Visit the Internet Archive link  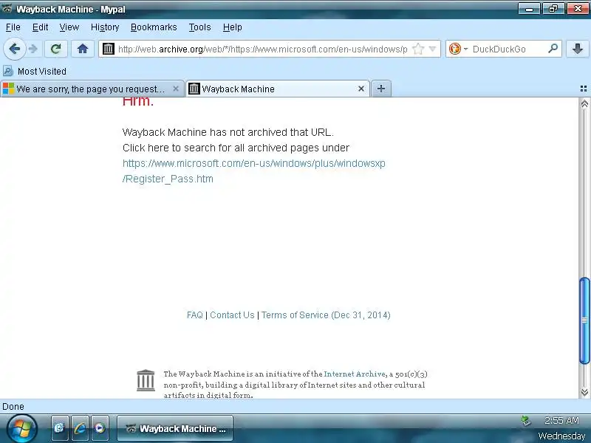point(355,374)
